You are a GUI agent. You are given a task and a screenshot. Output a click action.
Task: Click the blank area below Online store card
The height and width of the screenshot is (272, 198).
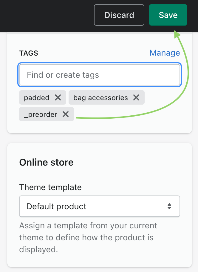(x=99, y=269)
